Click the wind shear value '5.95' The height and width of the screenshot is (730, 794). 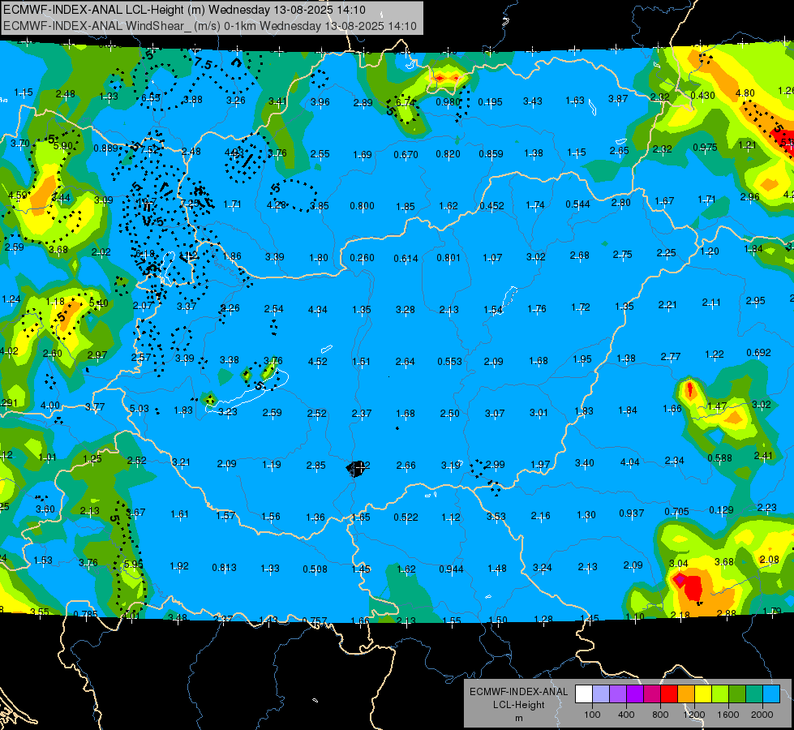(134, 564)
